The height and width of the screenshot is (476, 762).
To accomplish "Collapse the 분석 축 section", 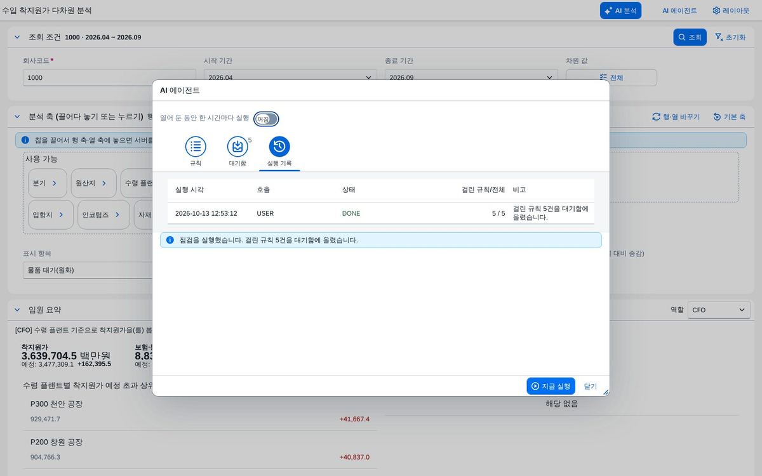I will 17,117.
